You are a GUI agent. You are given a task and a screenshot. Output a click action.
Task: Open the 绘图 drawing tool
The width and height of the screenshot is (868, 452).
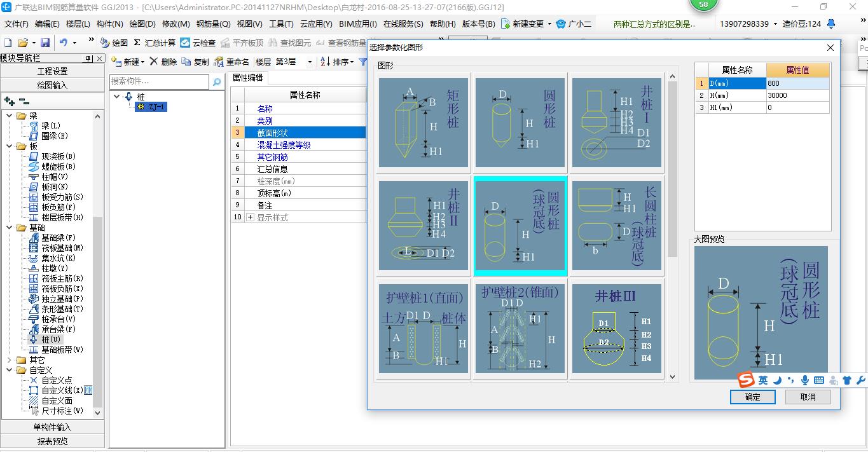coord(114,43)
